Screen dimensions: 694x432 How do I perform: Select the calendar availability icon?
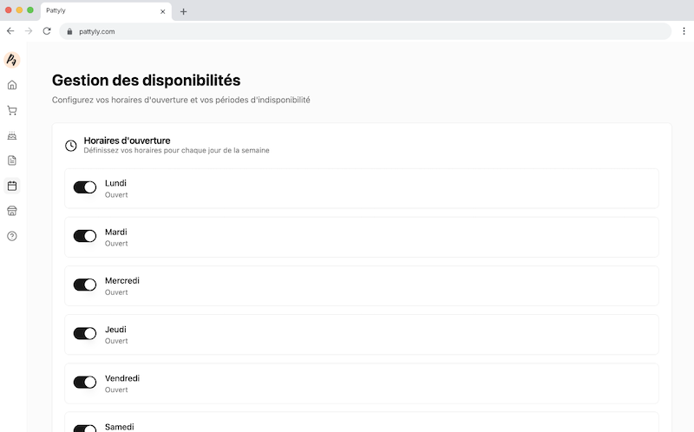(x=12, y=186)
